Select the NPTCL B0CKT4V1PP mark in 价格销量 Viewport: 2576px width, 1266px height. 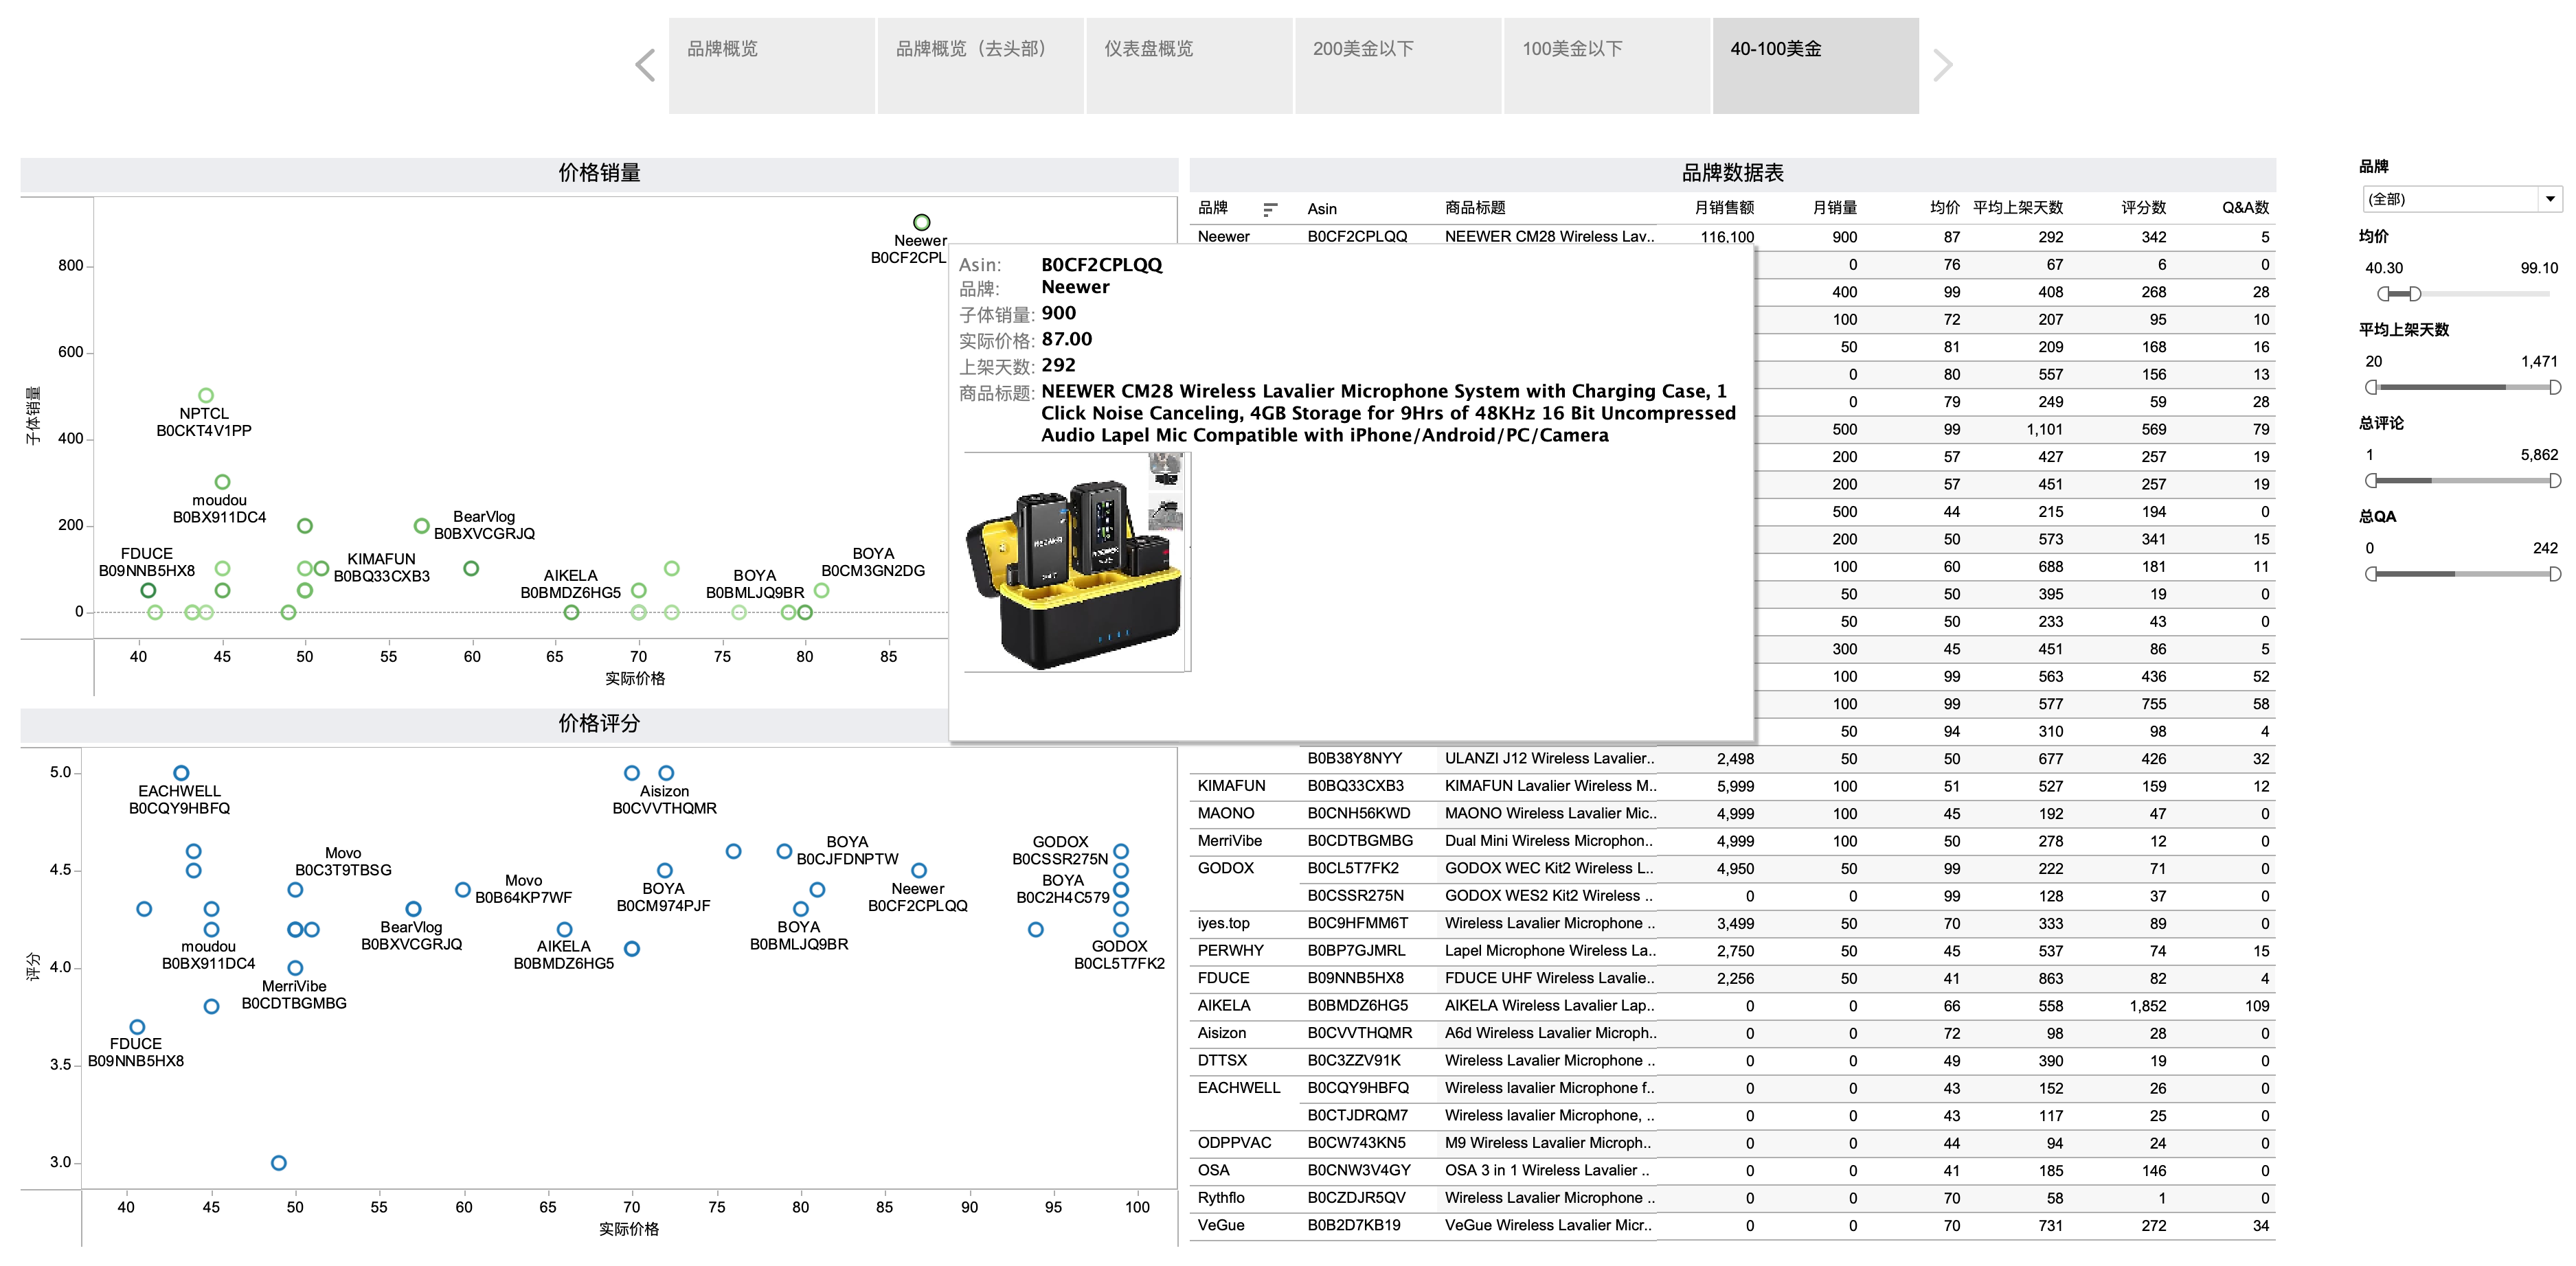click(x=205, y=395)
